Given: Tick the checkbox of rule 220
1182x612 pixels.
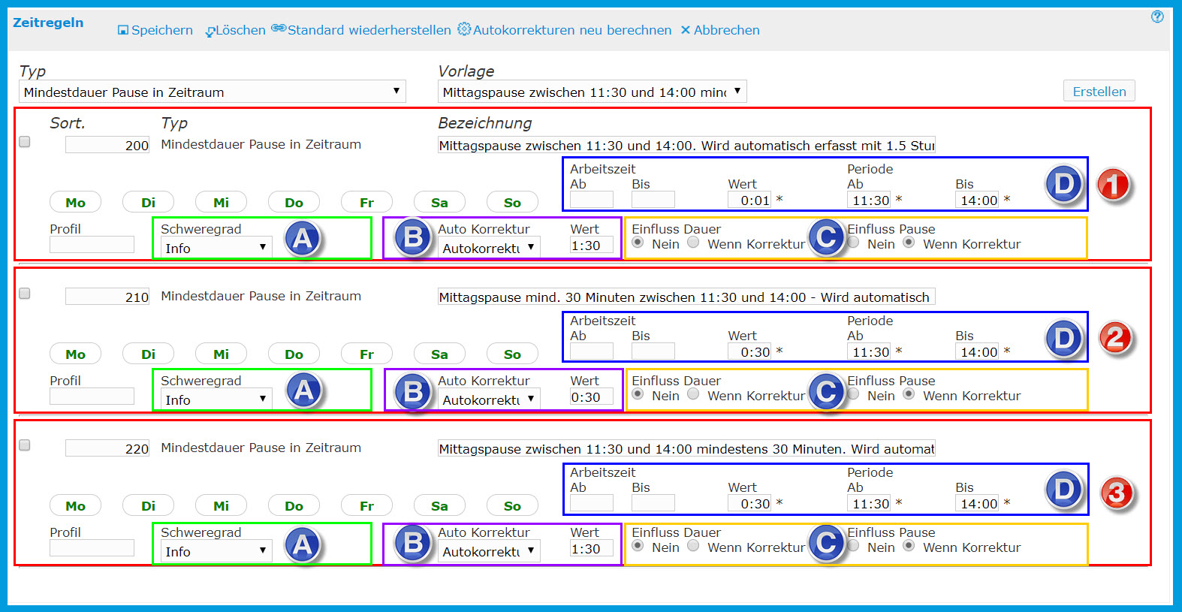Looking at the screenshot, I should coord(25,445).
